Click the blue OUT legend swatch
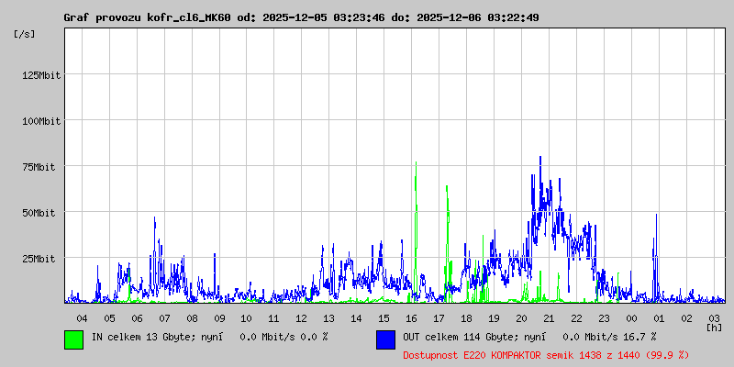Viewport: 734px width, 367px height. pos(385,339)
